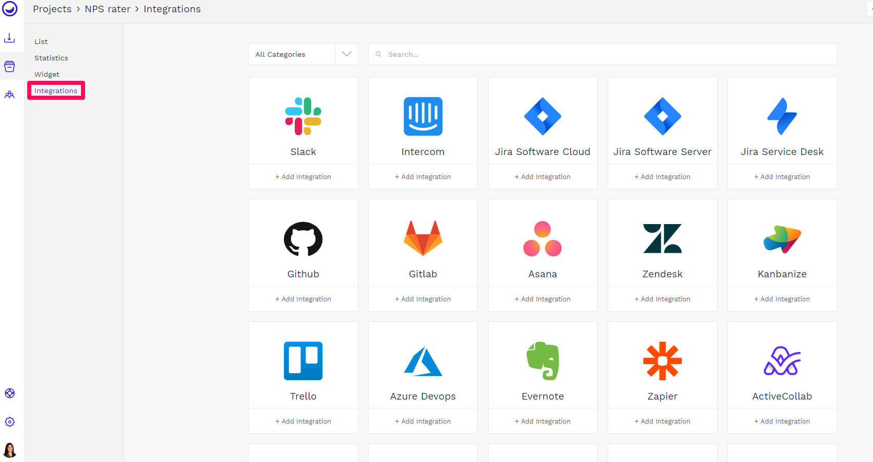873x462 pixels.
Task: Click the search magnifier icon
Action: (x=378, y=54)
